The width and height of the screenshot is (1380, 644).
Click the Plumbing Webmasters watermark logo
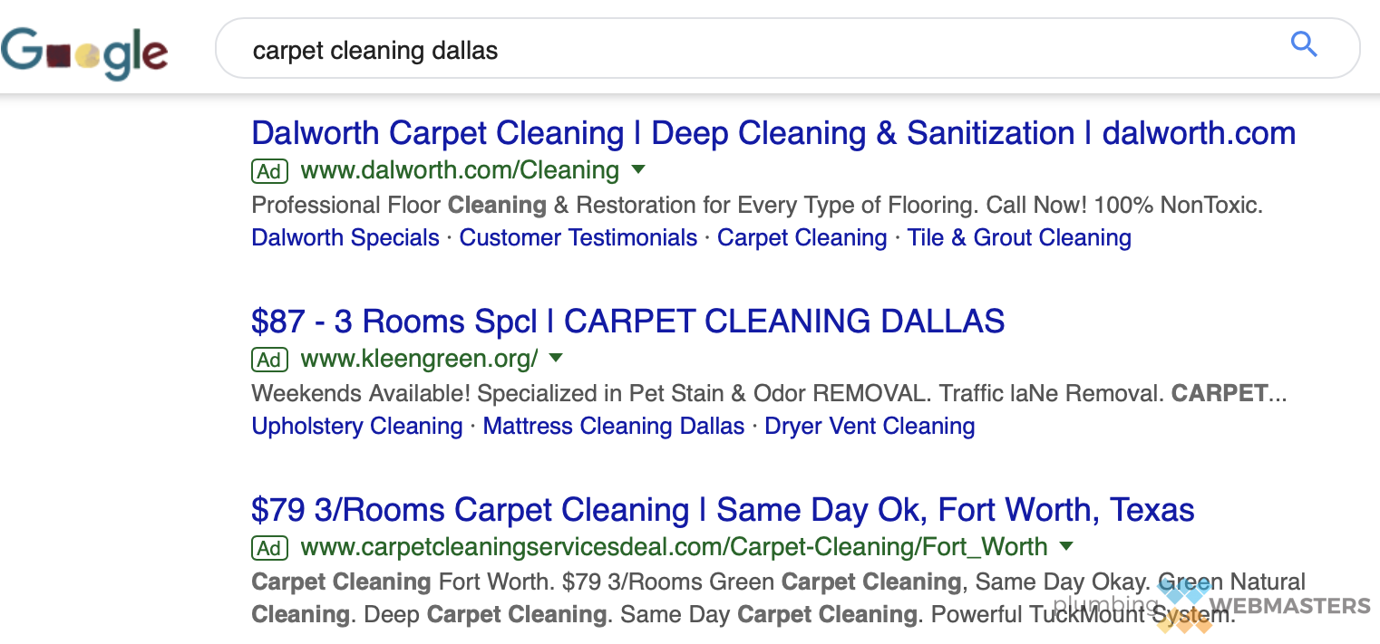tap(1212, 605)
